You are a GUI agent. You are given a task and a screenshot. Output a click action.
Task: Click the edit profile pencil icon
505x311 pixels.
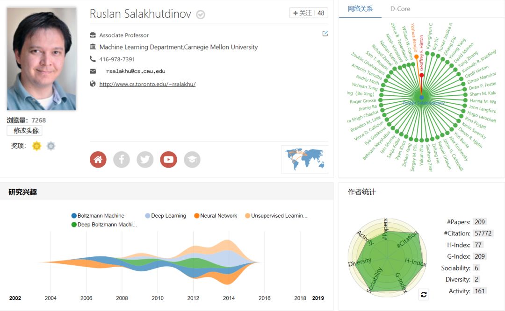[x=325, y=34]
